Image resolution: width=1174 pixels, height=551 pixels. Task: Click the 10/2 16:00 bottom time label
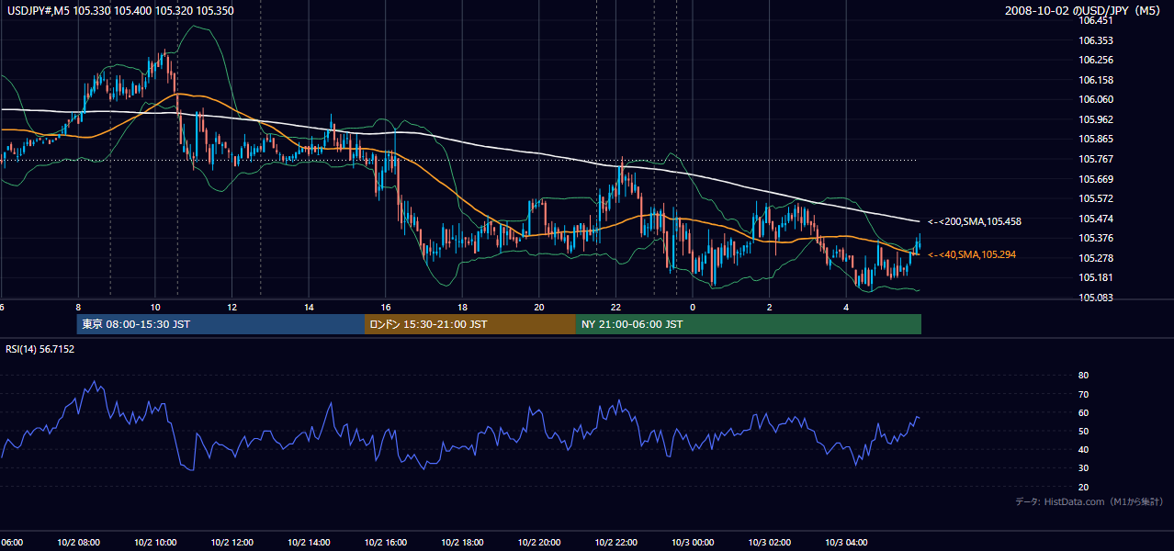click(386, 542)
